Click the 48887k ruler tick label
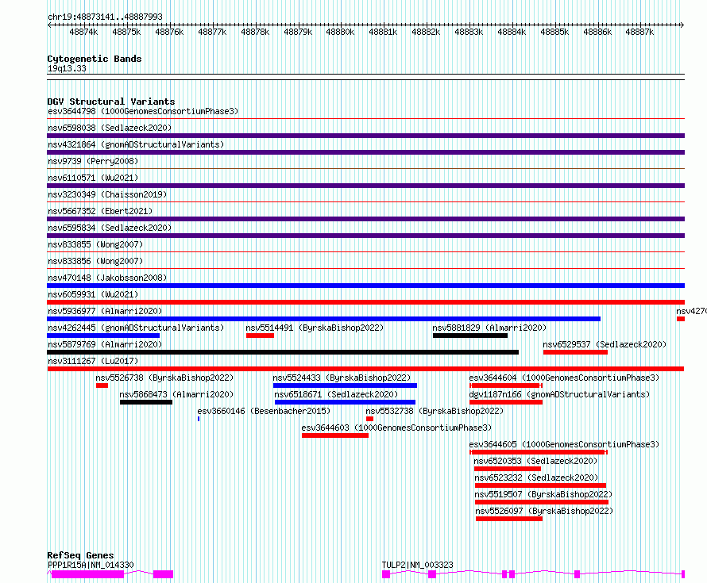This screenshot has height=583, width=707. tap(639, 32)
